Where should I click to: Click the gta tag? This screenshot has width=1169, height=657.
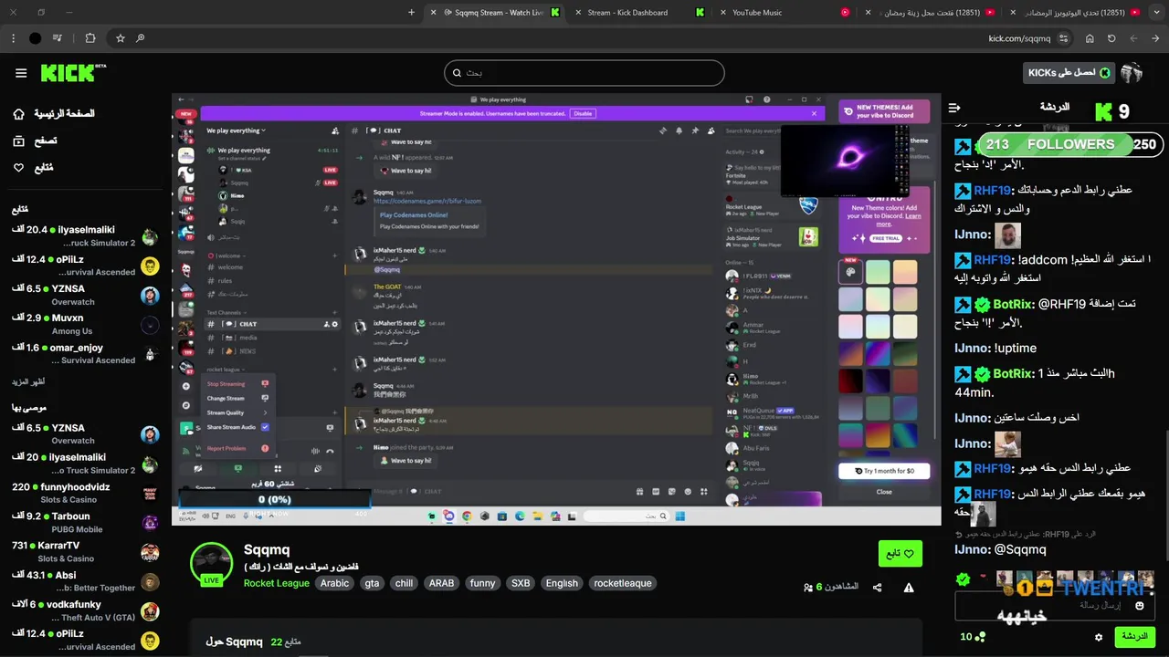pyautogui.click(x=372, y=583)
